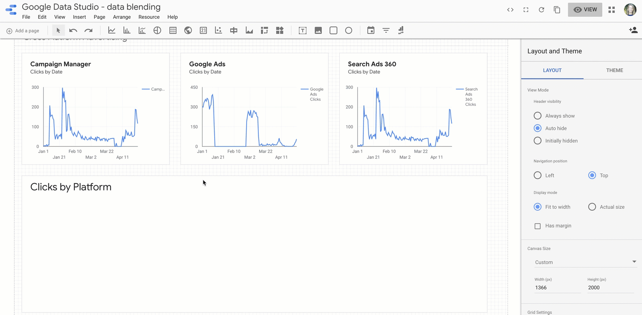The height and width of the screenshot is (315, 642).
Task: Switch to the THEME tab
Action: point(614,70)
